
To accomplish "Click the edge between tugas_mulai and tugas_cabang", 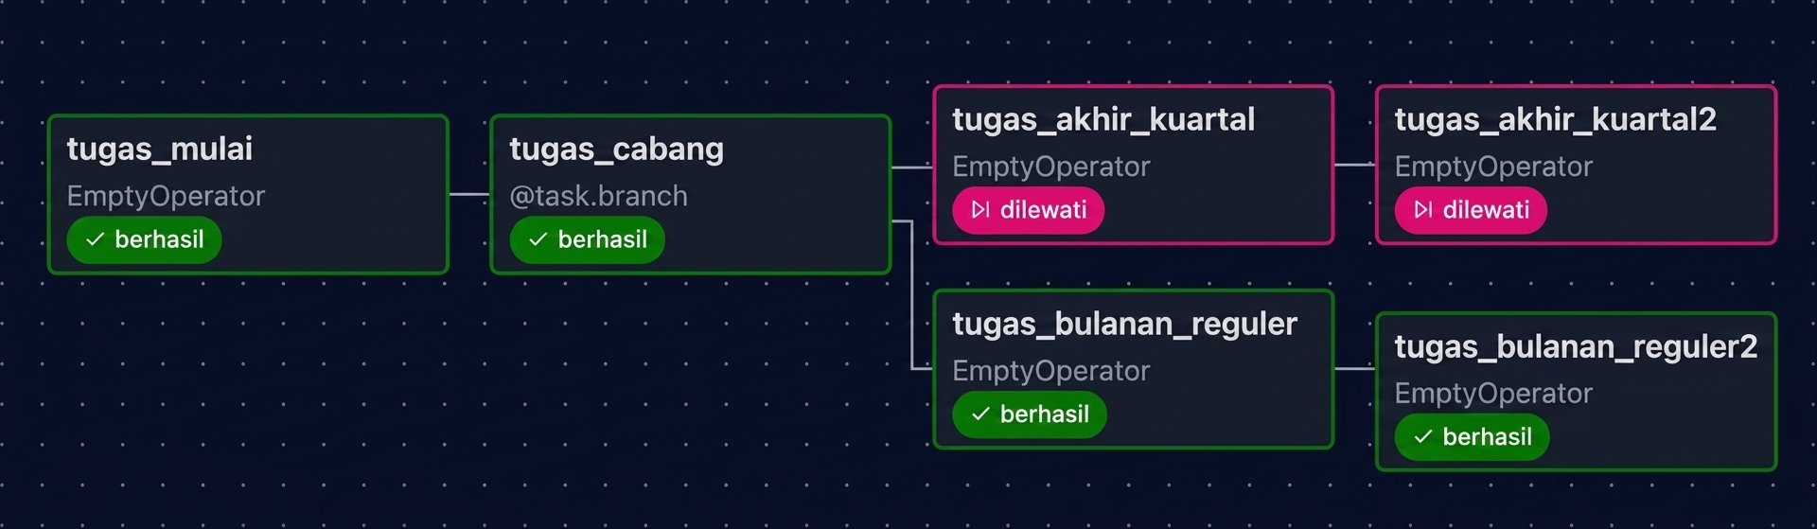I will tap(468, 194).
